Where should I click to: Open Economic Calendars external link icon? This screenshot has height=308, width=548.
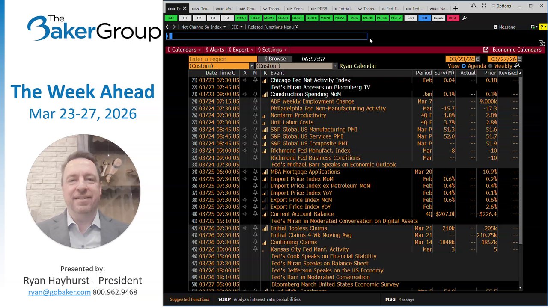coord(486,50)
